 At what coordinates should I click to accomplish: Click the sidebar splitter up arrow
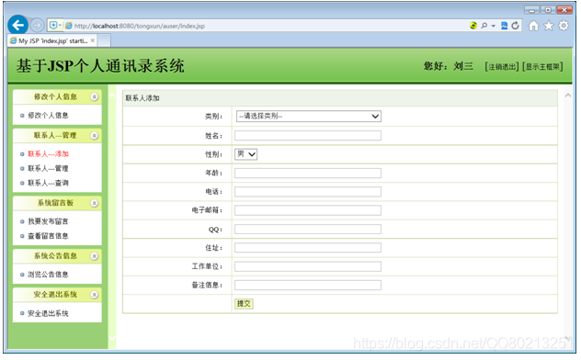(x=112, y=96)
